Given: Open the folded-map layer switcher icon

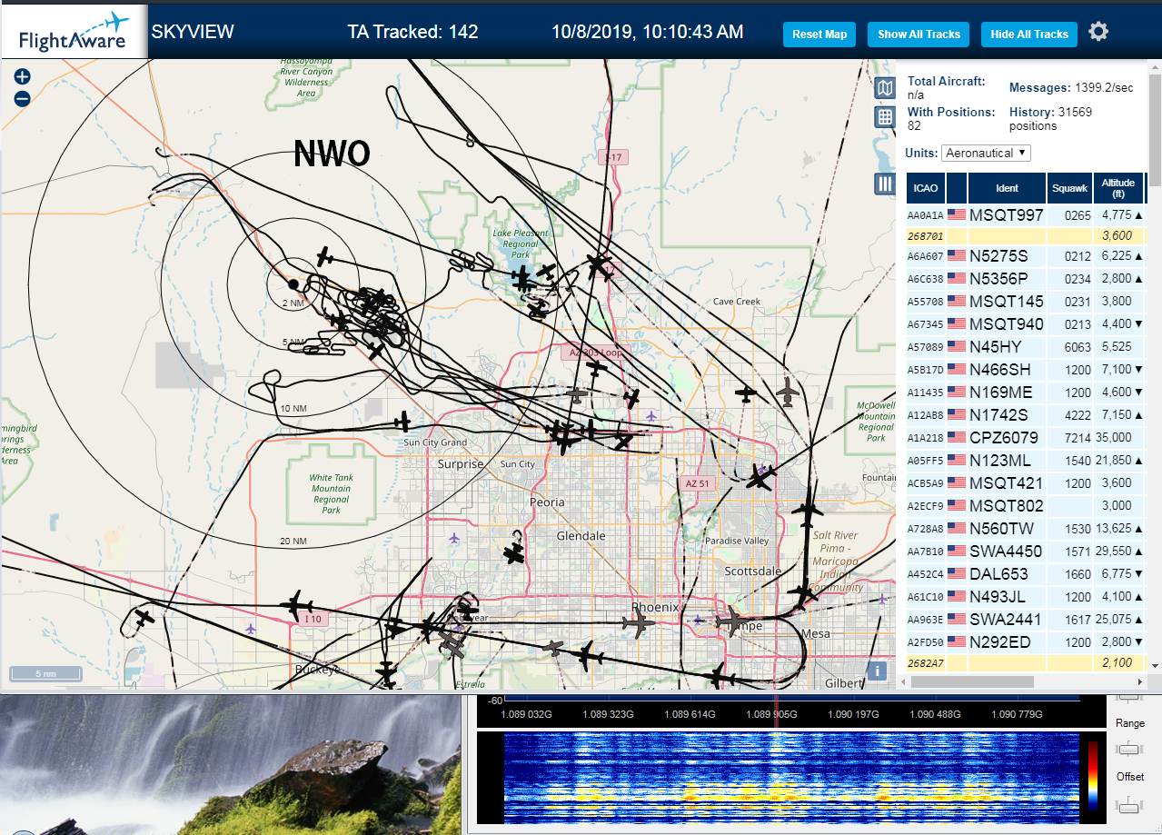Looking at the screenshot, I should pos(885,88).
